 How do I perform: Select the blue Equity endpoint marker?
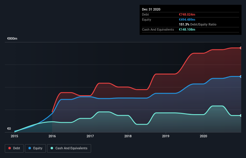coord(241,77)
